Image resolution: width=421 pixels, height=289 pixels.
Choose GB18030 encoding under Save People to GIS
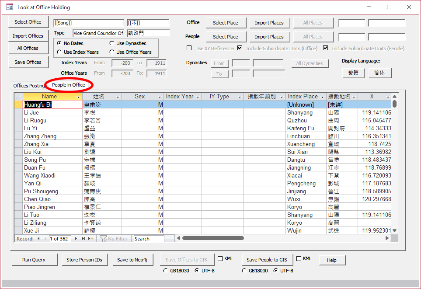coord(244,271)
